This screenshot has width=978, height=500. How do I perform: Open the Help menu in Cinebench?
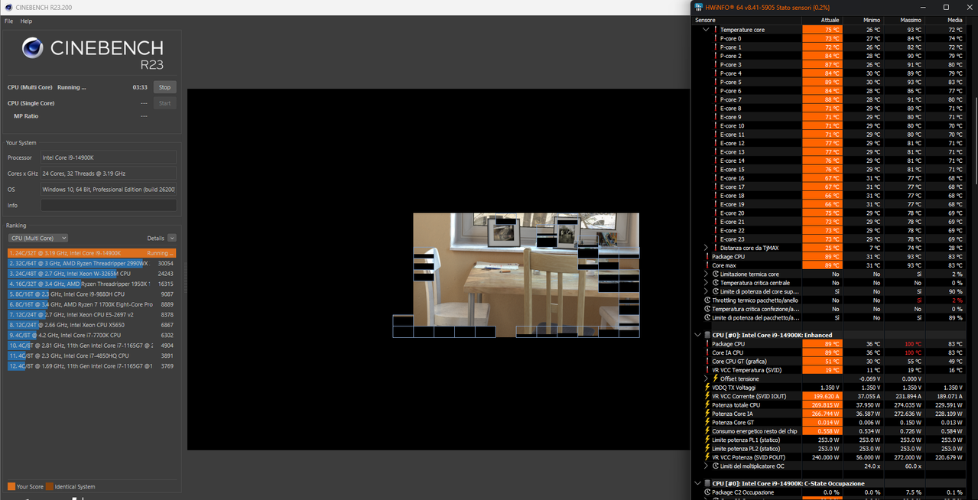(26, 21)
